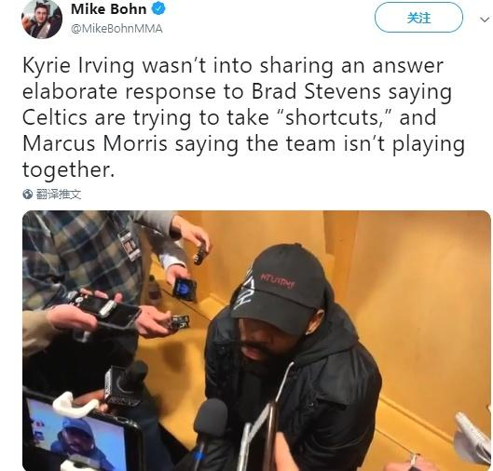
Task: Click "Brad Stevens" in the tweet text
Action: click(316, 92)
